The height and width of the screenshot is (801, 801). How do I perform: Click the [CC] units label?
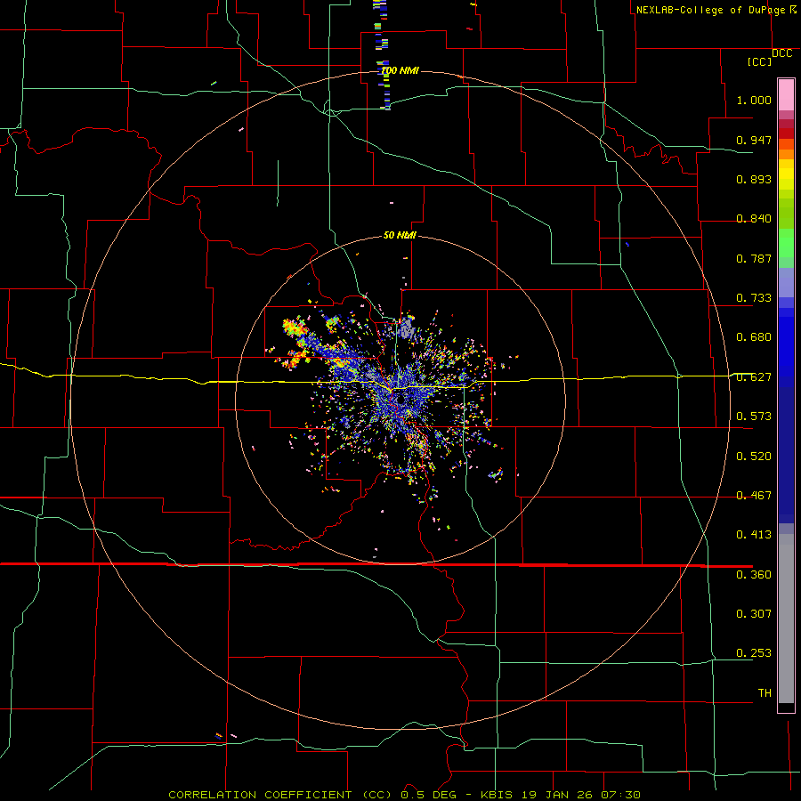click(759, 61)
